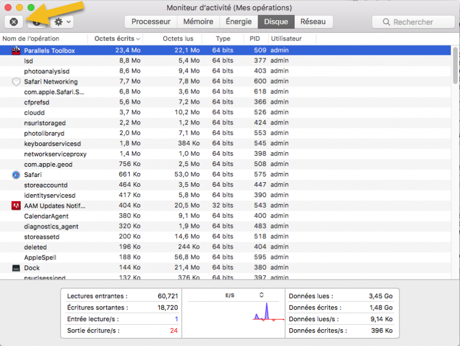
Task: Select the deleted process row
Action: click(225, 247)
